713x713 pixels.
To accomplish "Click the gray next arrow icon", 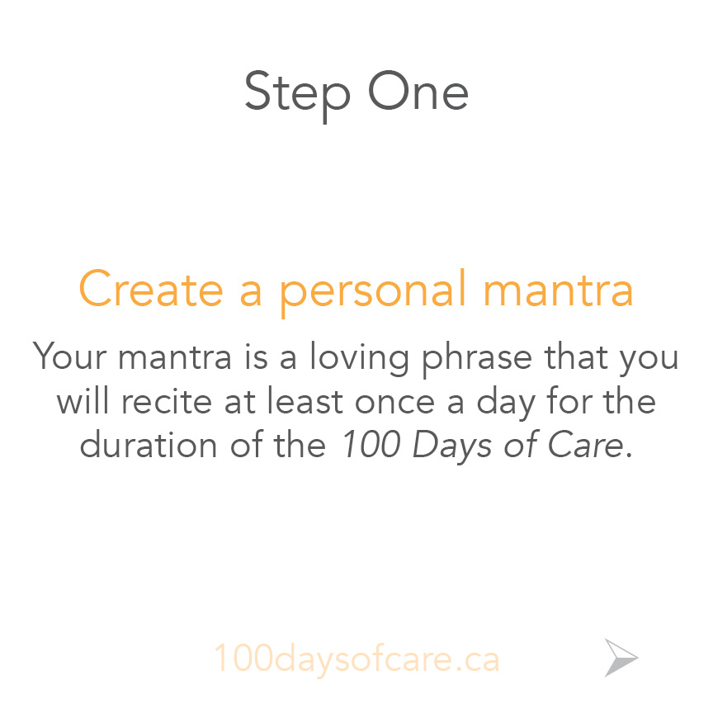I will pyautogui.click(x=621, y=658).
